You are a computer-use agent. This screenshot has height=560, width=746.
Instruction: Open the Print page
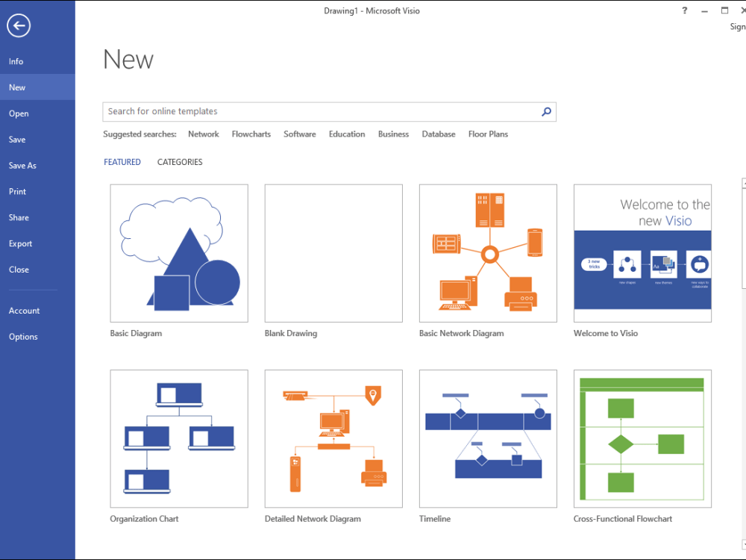(37, 191)
